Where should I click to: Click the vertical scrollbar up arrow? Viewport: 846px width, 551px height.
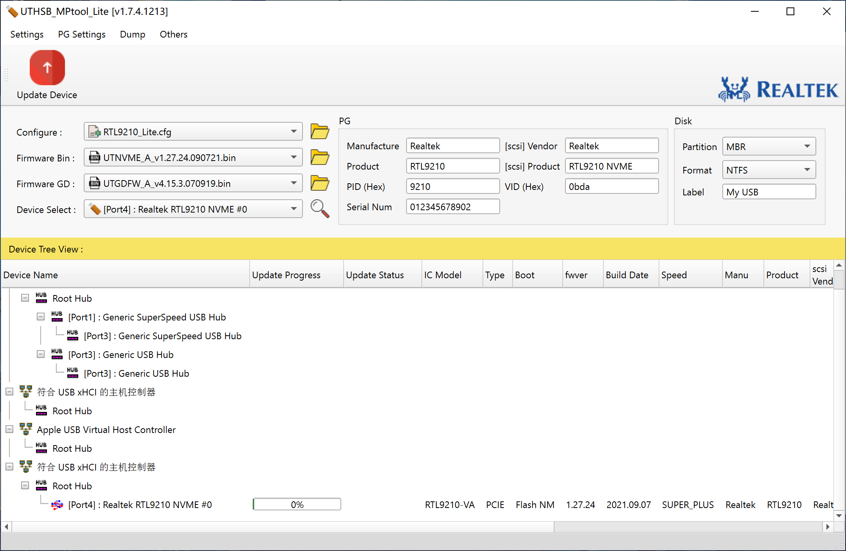click(839, 265)
